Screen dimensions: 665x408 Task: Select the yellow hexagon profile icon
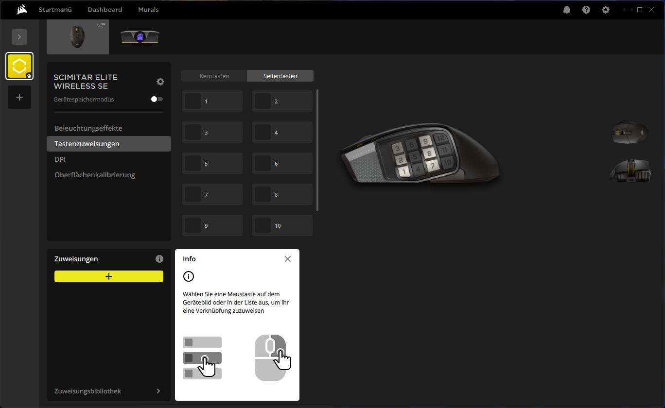(19, 66)
